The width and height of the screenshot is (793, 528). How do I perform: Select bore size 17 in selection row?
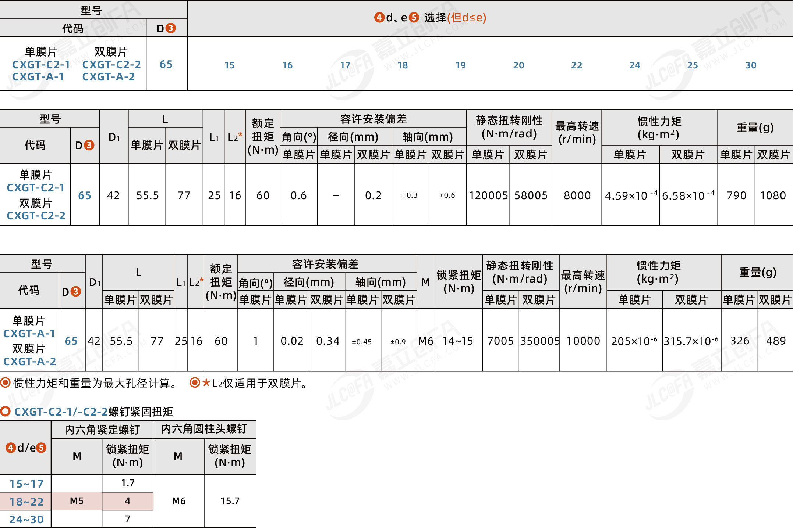[345, 65]
